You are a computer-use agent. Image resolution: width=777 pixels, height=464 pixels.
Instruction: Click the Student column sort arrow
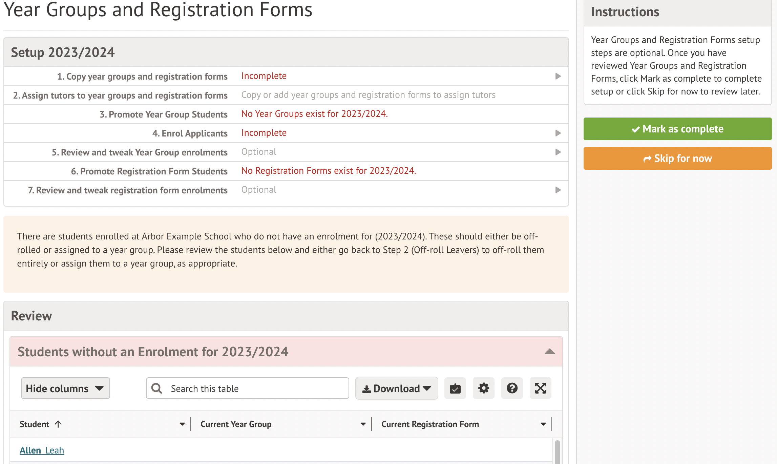click(x=58, y=424)
